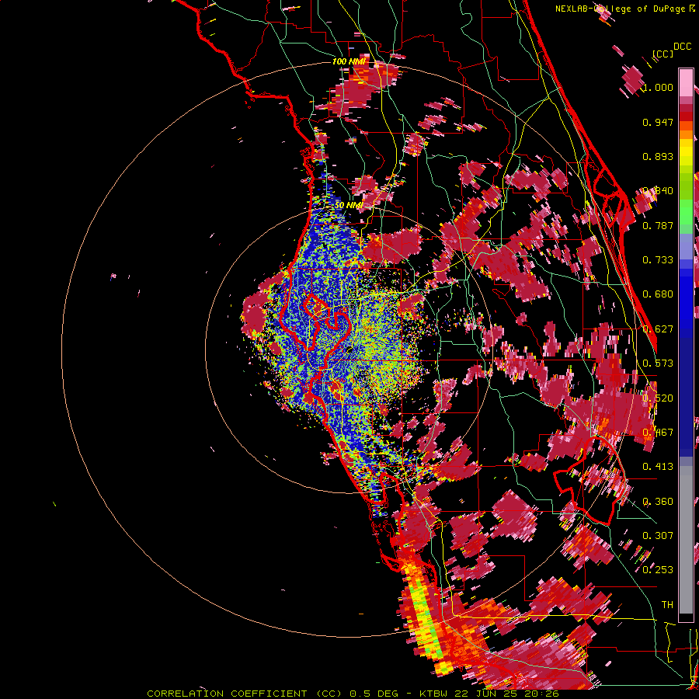Viewport: 699px width, 699px height.
Task: Click the 100 NMI range ring label
Action: pyautogui.click(x=349, y=61)
